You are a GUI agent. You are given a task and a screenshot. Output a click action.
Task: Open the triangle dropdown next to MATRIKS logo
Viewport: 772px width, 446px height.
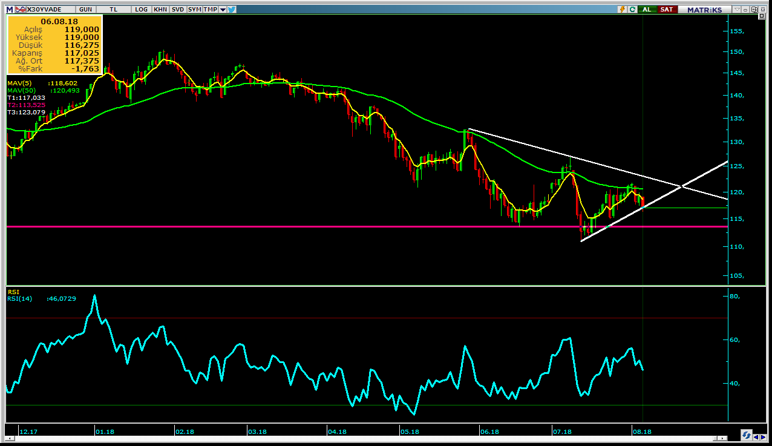(x=736, y=9)
